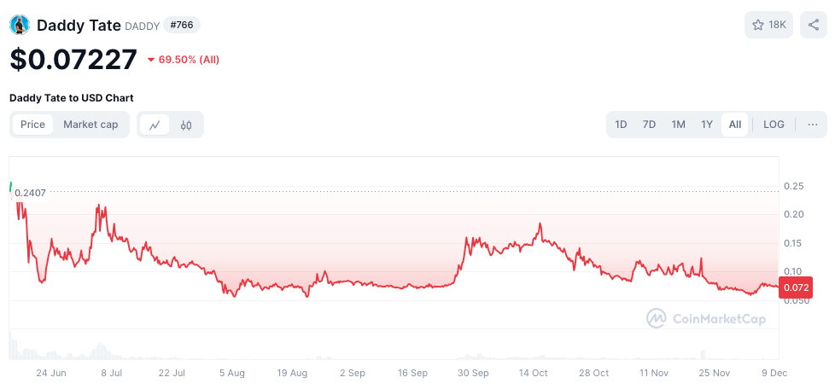This screenshot has height=389, width=835.
Task: Choose the 1M time range
Action: [678, 125]
